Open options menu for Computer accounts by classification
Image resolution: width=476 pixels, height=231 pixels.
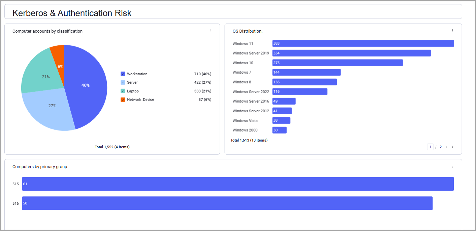point(211,31)
